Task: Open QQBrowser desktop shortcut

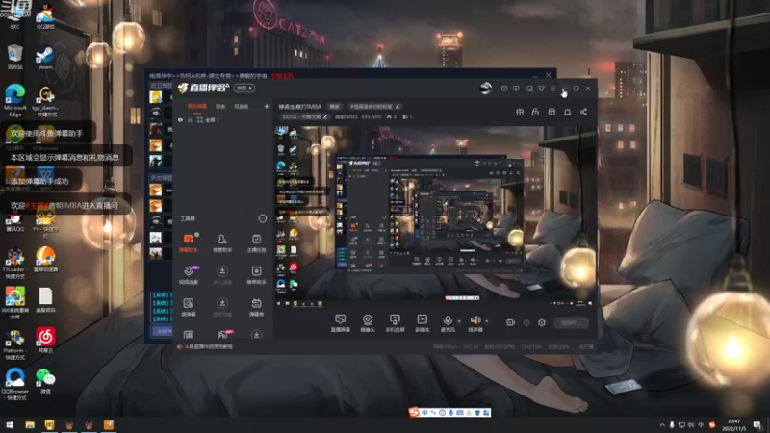Action: tap(14, 383)
